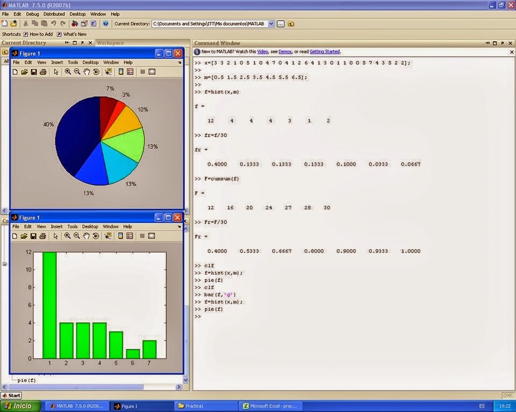Screen dimensions: 516x412
Task: Open Desktop menu in MATLAB main menubar
Action: (x=77, y=14)
